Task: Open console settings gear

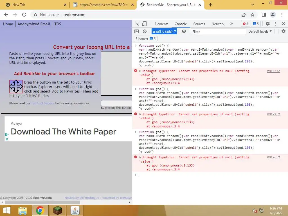Action: [283, 31]
